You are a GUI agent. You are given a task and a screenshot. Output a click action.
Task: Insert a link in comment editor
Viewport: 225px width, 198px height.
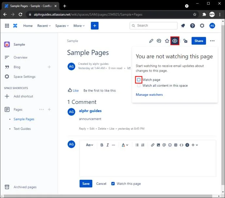pyautogui.click(x=153, y=145)
